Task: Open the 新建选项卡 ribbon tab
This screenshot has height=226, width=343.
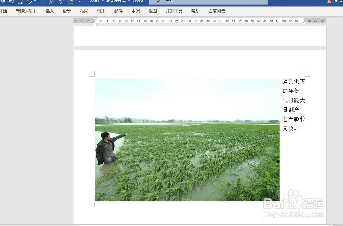Action: click(x=26, y=11)
